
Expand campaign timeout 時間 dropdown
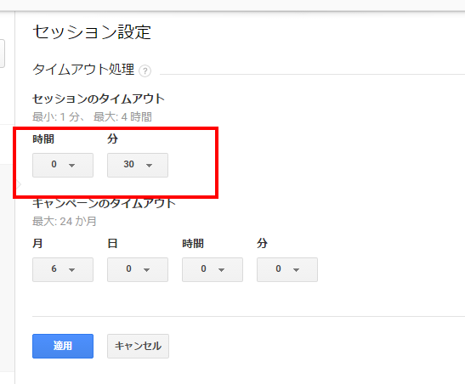(213, 269)
